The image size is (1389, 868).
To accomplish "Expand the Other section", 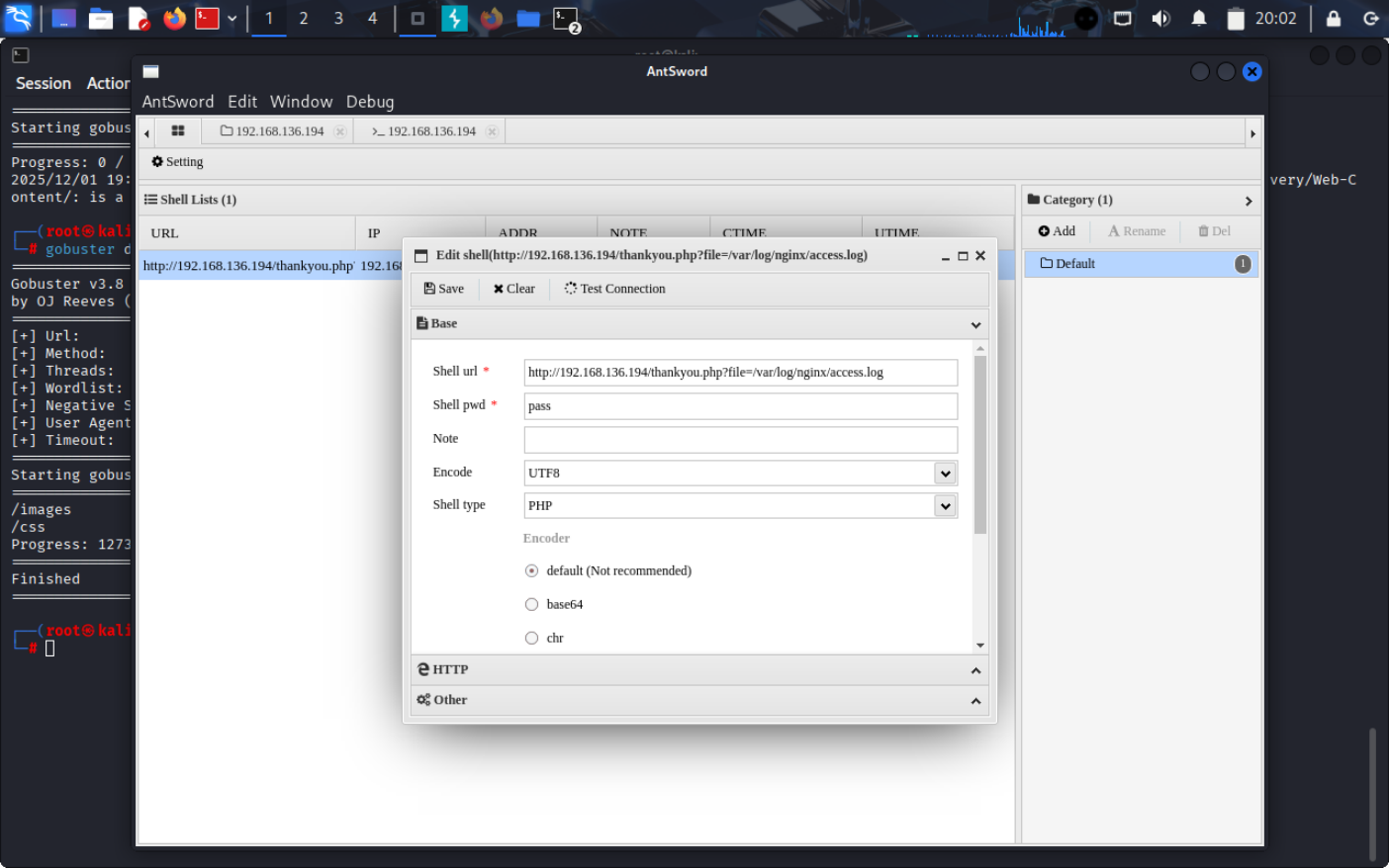I will click(699, 700).
